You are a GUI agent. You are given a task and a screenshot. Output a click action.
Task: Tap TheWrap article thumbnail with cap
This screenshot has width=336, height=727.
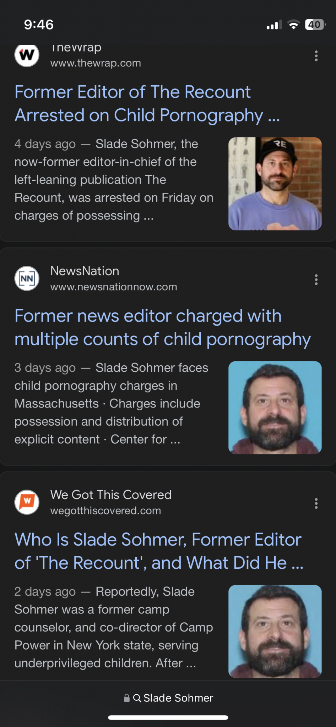[275, 184]
